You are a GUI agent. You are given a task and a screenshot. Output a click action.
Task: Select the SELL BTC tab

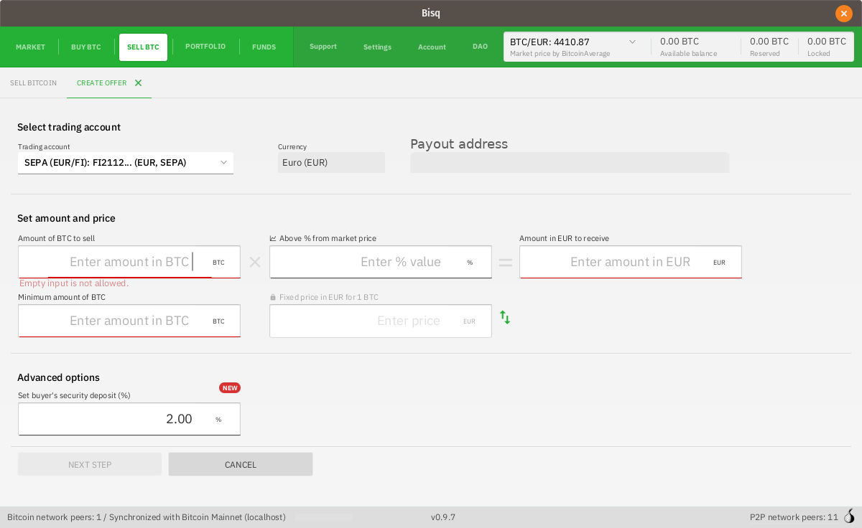click(143, 47)
